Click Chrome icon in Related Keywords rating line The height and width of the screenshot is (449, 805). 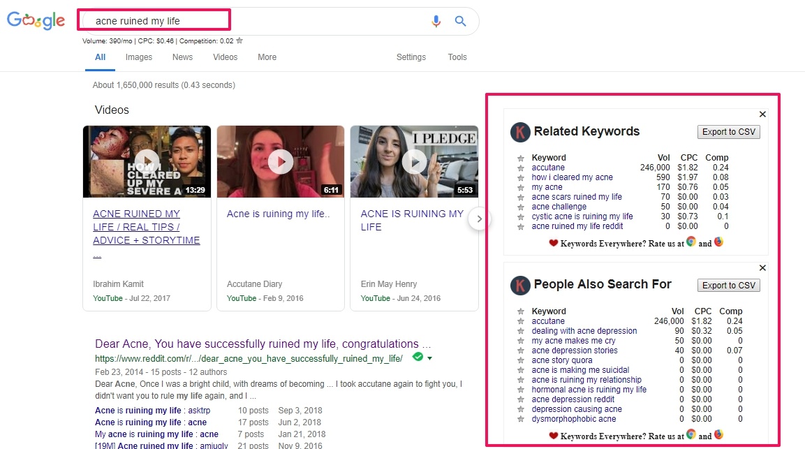click(x=691, y=242)
